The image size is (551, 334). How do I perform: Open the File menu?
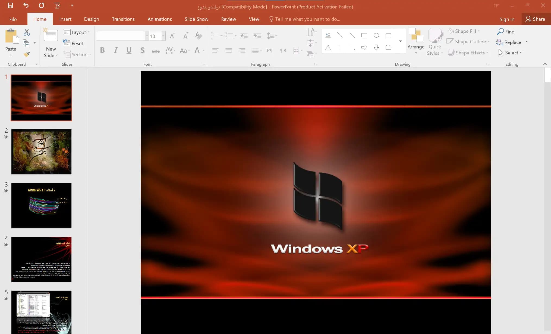13,19
